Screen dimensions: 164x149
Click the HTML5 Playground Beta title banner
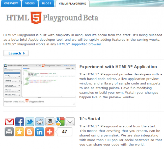pos(52,18)
